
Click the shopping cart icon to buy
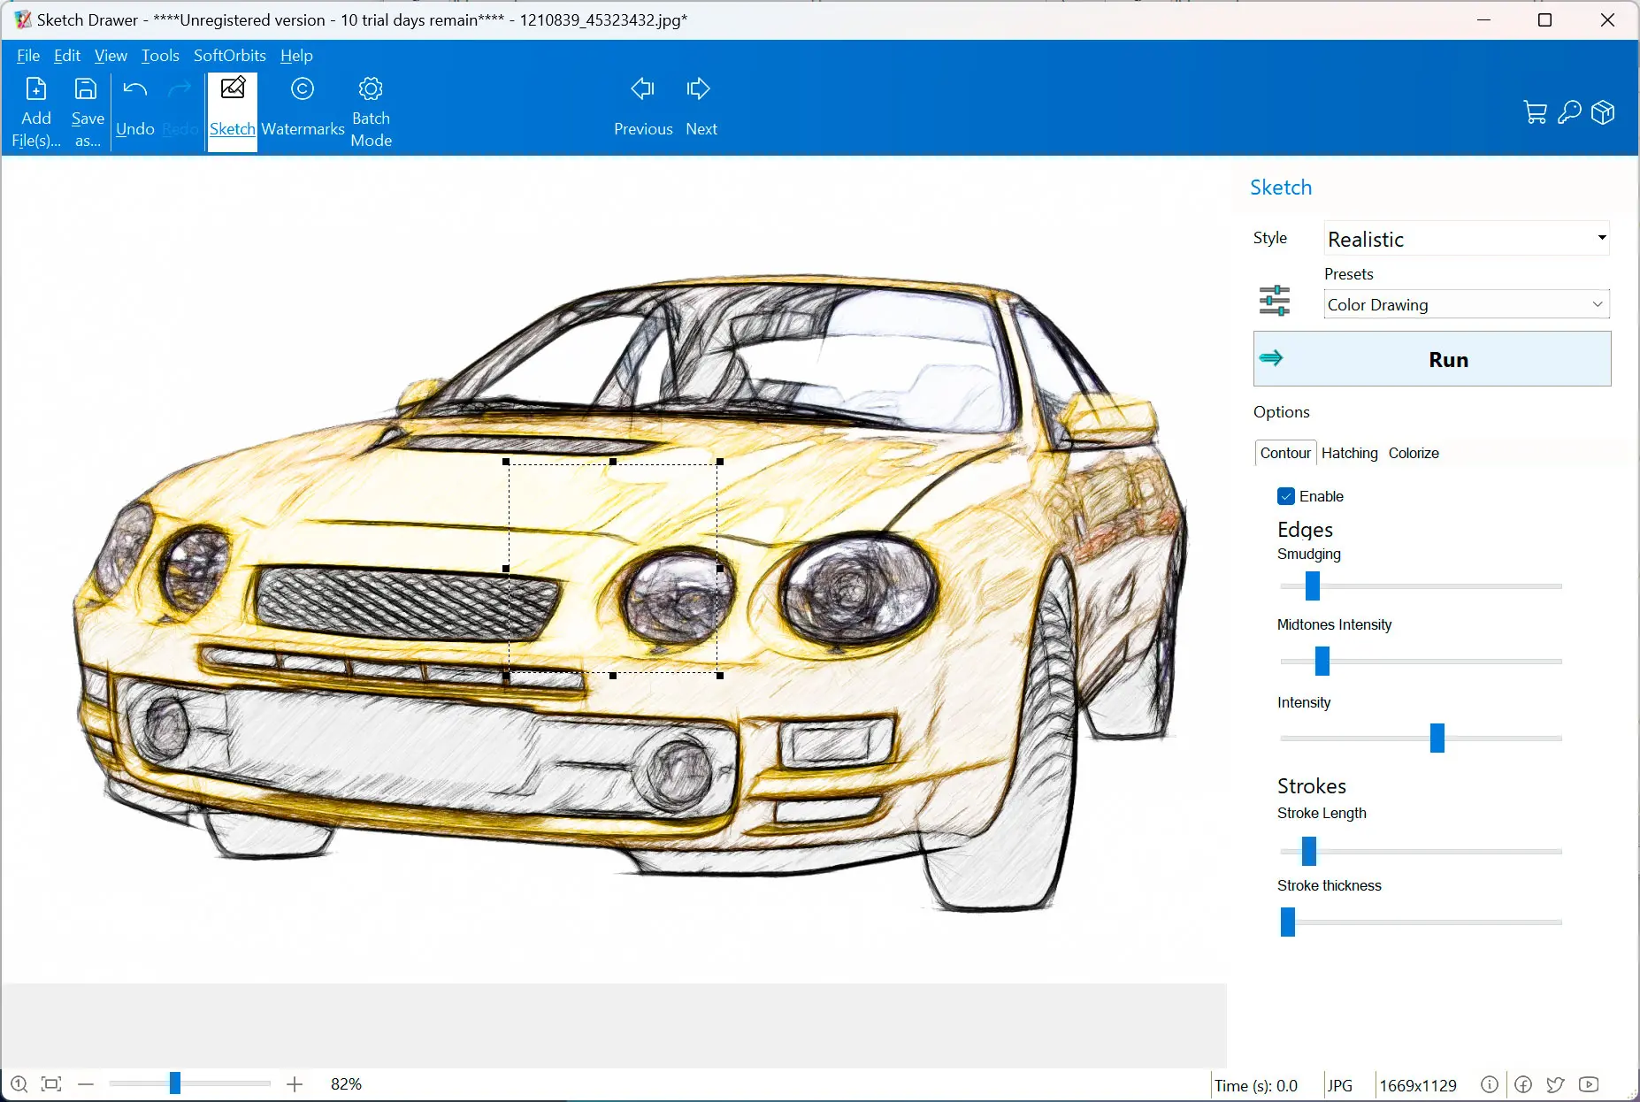click(x=1536, y=113)
